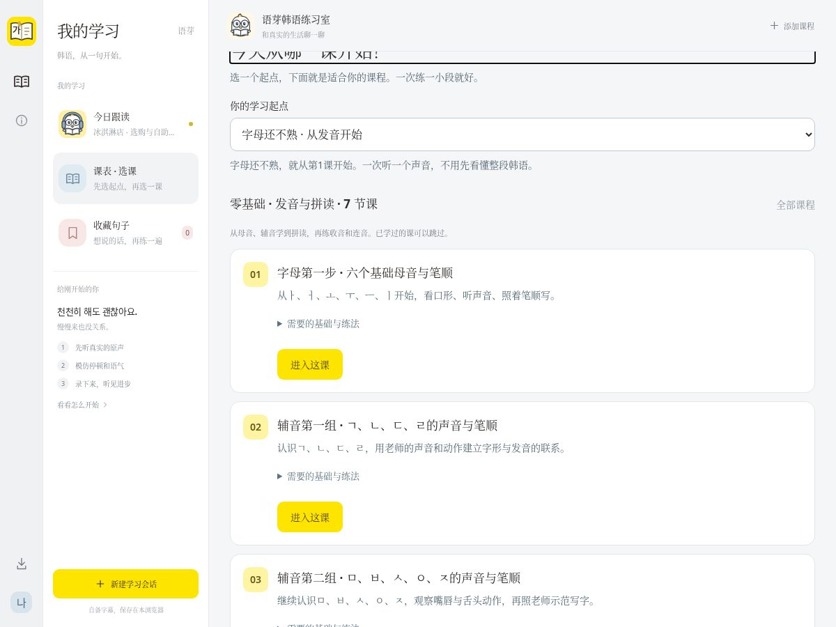The image size is (836, 627).
Task: Click lesson title 辅音第一组
Action: click(387, 425)
